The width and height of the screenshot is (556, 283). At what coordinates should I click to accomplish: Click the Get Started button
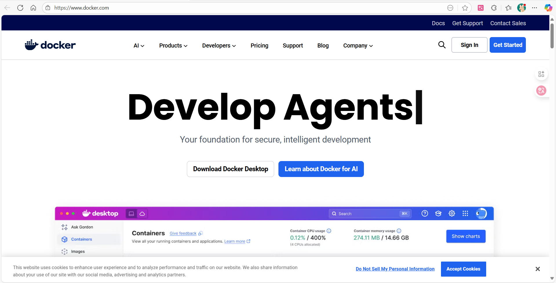click(508, 45)
